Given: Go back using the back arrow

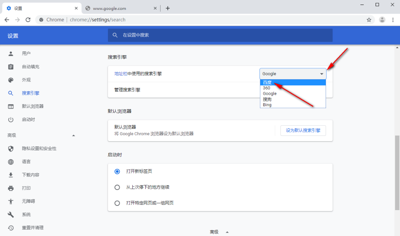Looking at the screenshot, I should coord(7,20).
